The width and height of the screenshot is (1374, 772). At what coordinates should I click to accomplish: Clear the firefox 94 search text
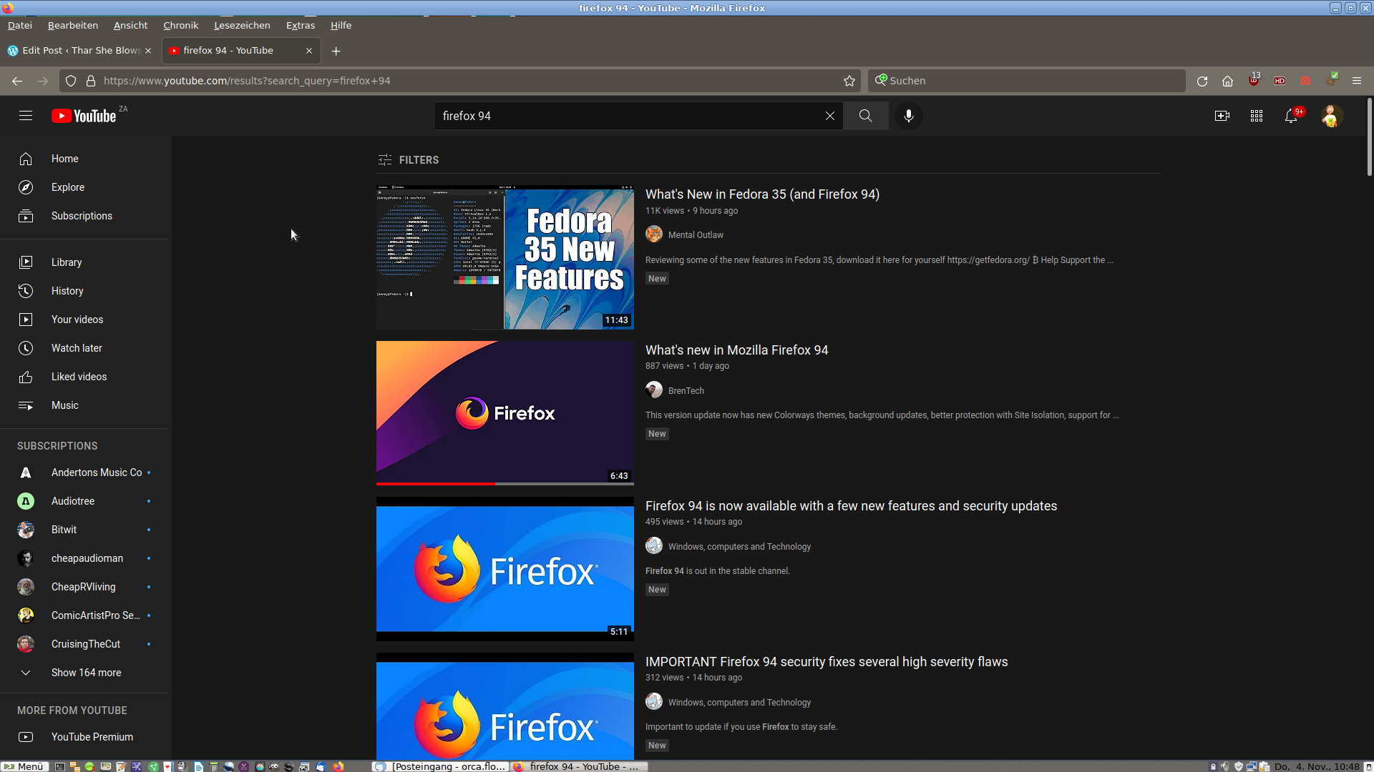[829, 116]
